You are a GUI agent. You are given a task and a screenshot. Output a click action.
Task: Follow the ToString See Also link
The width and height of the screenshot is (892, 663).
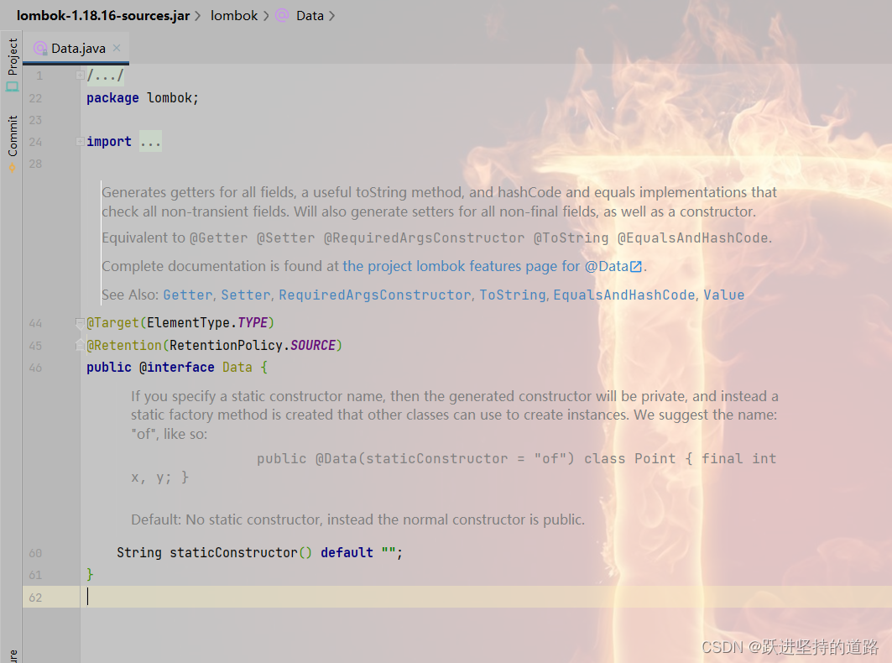click(x=513, y=295)
